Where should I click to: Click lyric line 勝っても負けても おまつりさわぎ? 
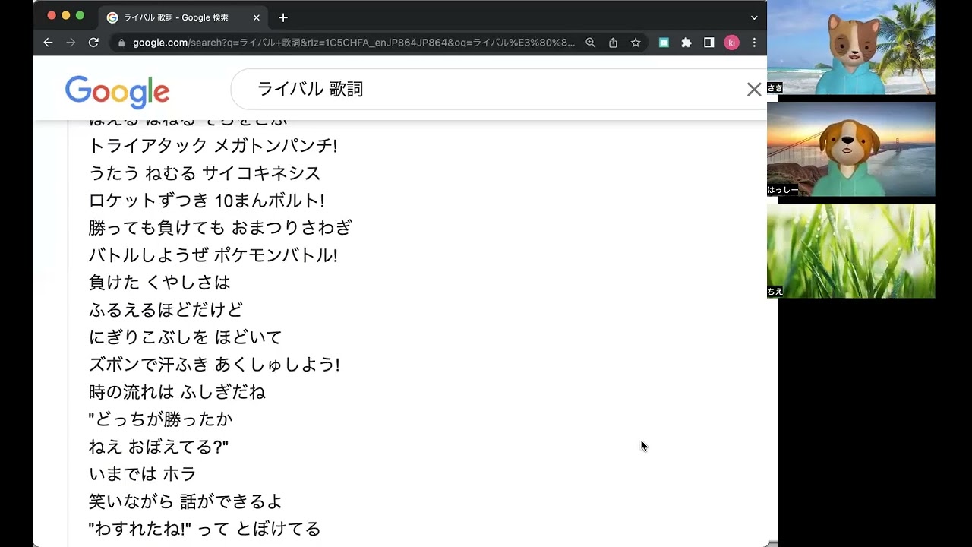pyautogui.click(x=220, y=228)
